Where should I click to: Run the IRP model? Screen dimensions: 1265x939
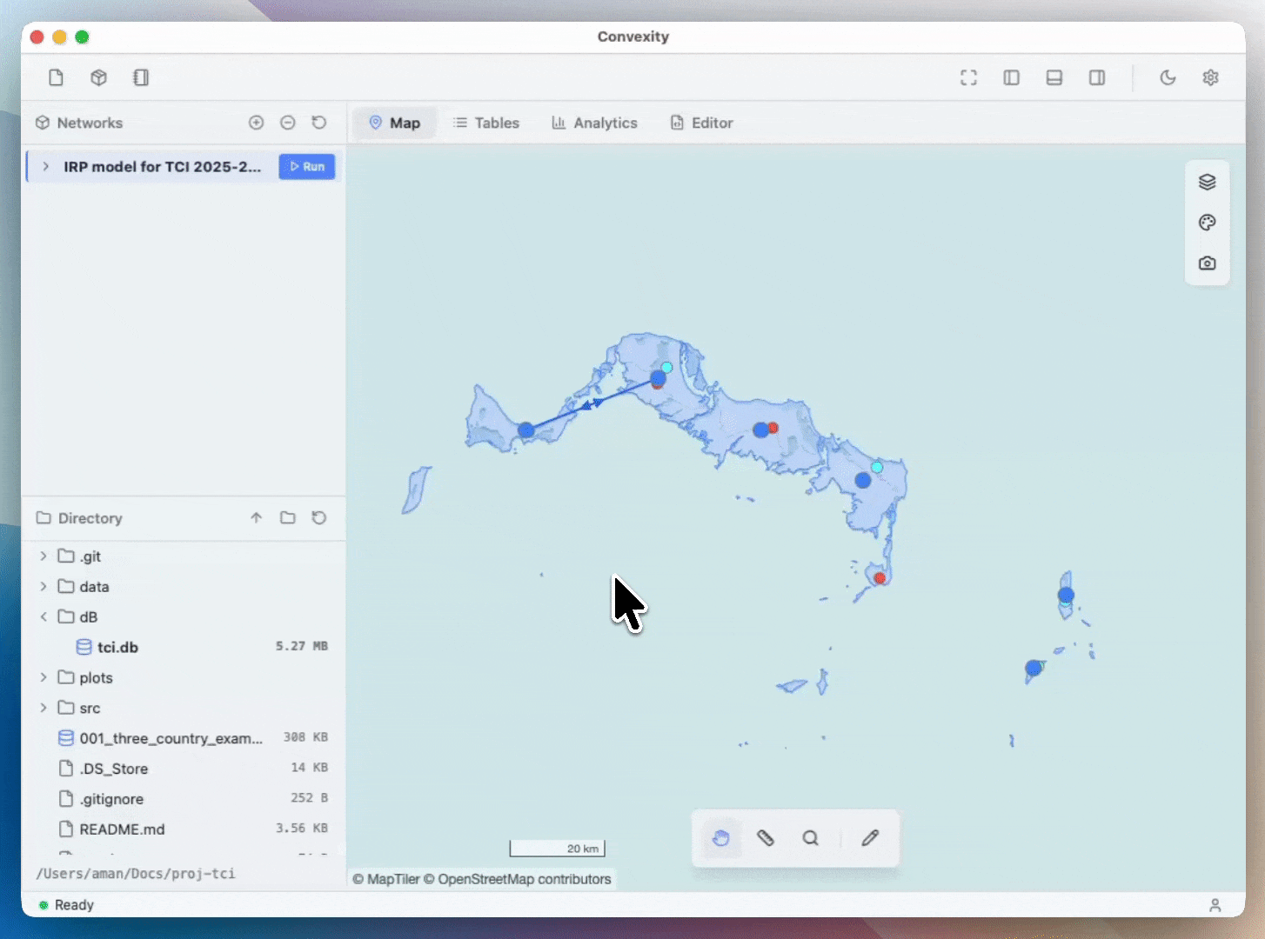(306, 167)
